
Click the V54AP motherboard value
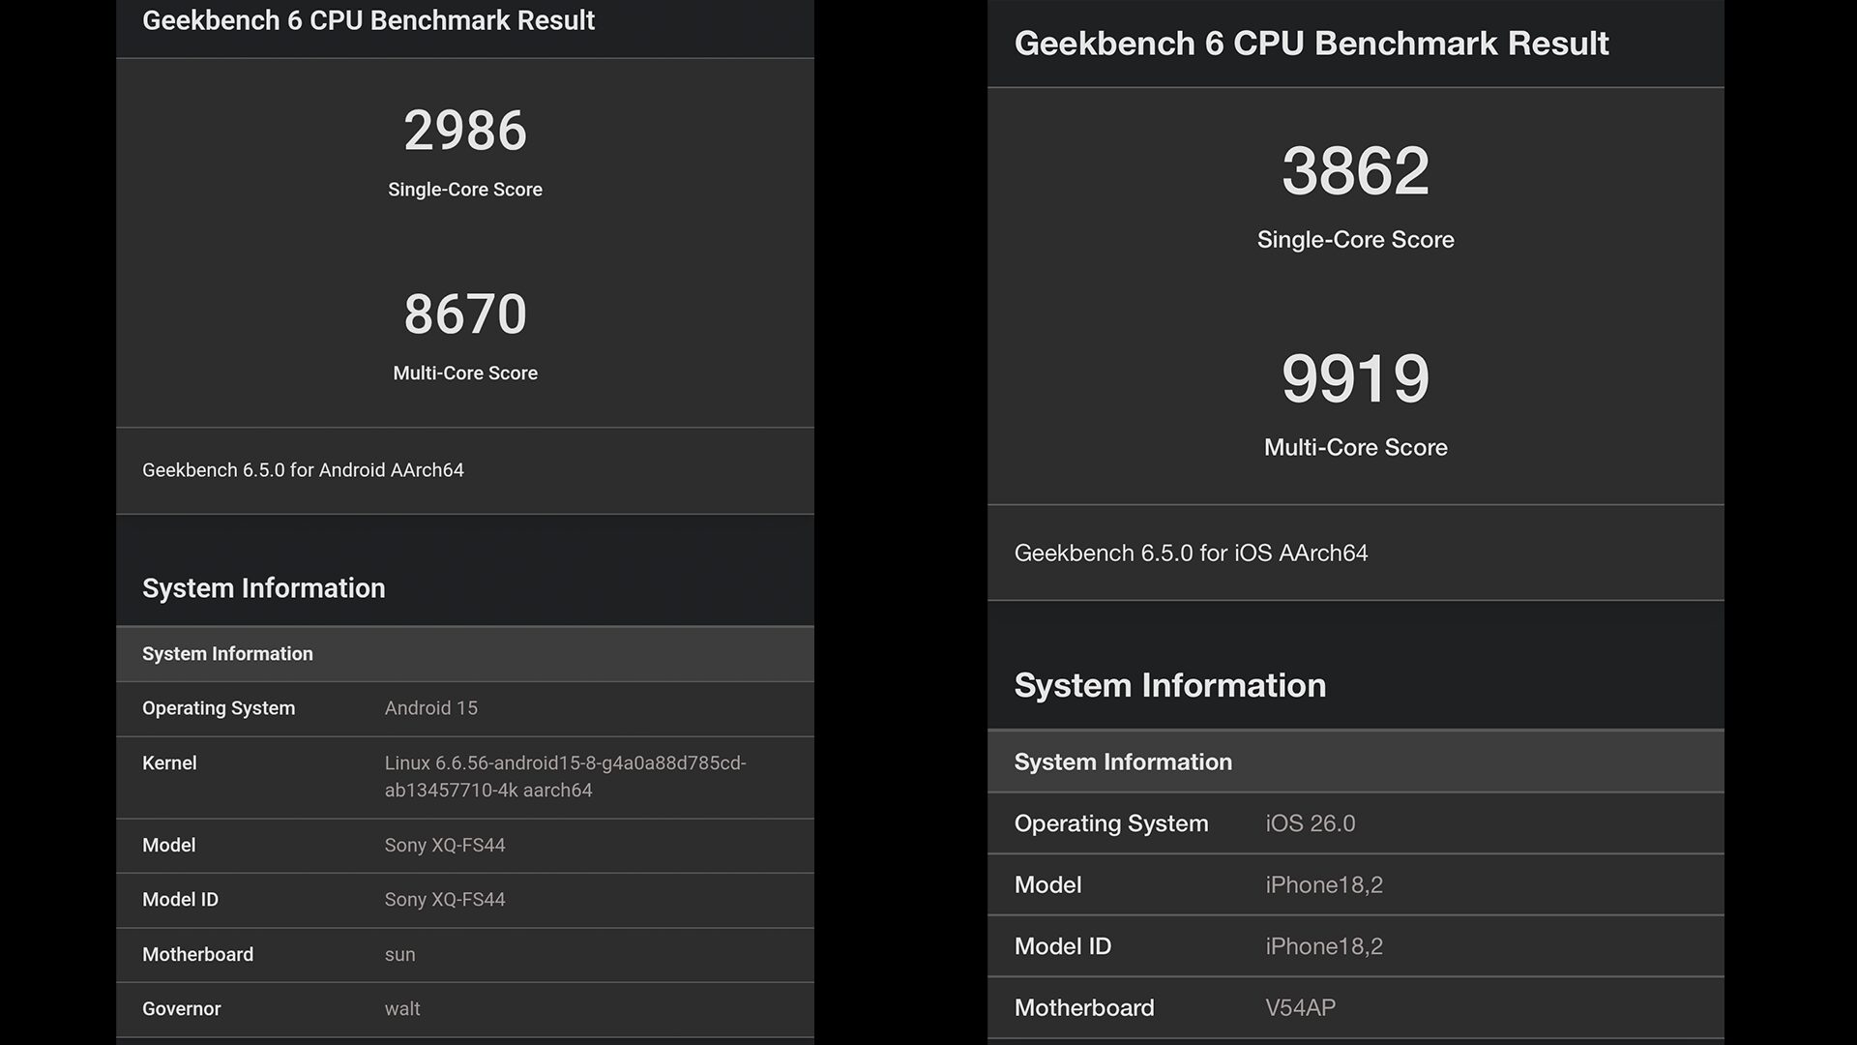[x=1300, y=1008]
